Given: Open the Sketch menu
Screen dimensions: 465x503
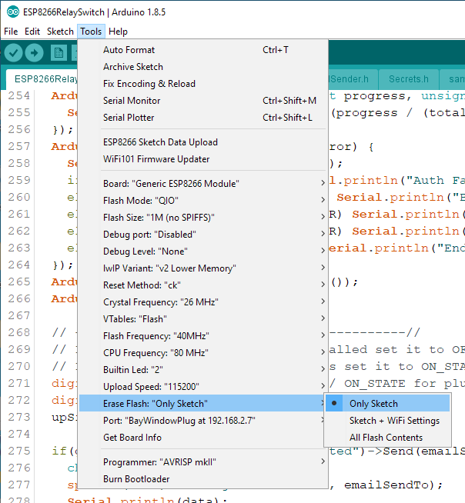Looking at the screenshot, I should pos(60,32).
